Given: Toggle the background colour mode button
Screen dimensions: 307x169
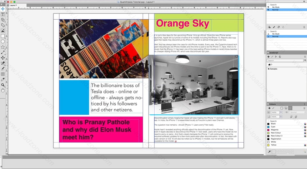Looking at the screenshot, I should [x=290, y=108].
